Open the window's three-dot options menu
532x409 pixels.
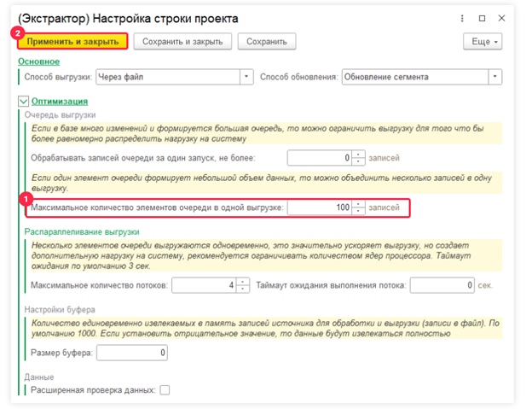pos(462,18)
